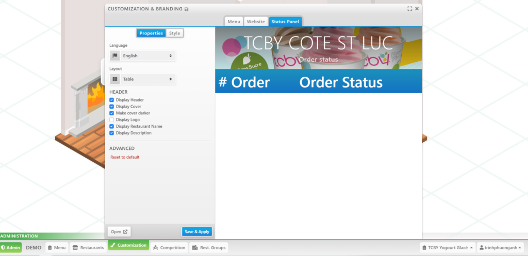Click the Reset to default link
The height and width of the screenshot is (256, 528).
[125, 157]
